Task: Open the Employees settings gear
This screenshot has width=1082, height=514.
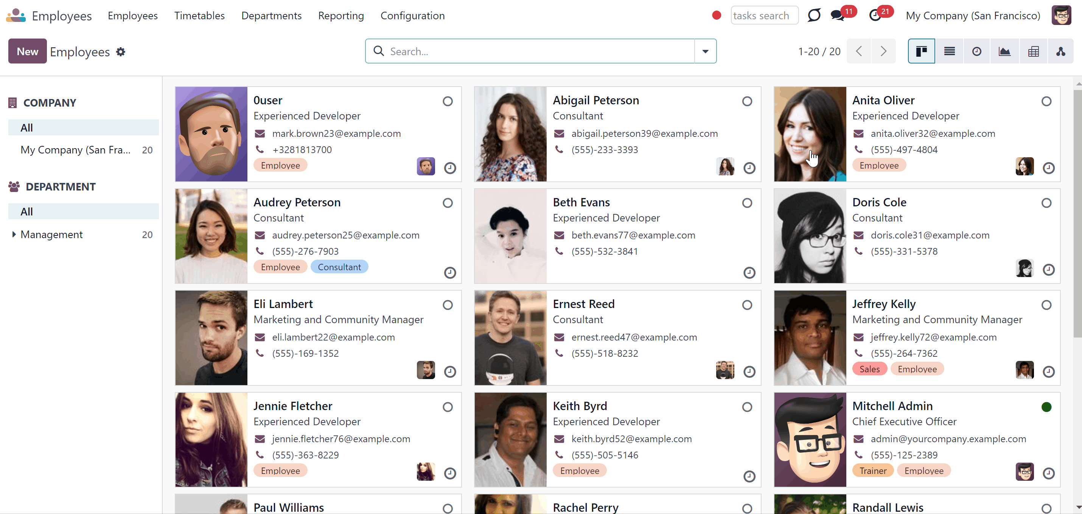Action: pos(121,52)
